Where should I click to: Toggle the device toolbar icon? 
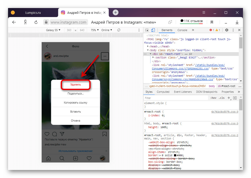153,30
